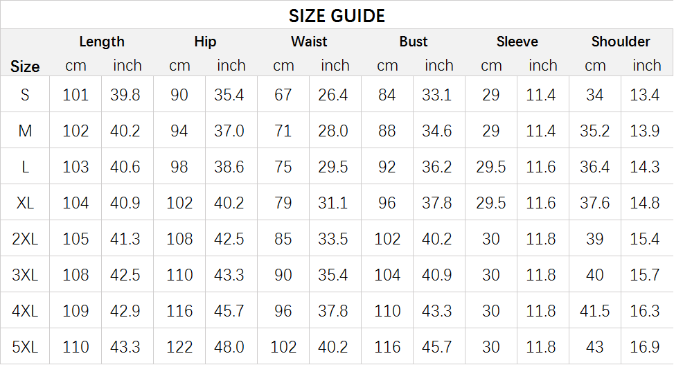The height and width of the screenshot is (365, 674).
Task: Click the 4XL shoulder cell 41.5
Action: coord(595,311)
